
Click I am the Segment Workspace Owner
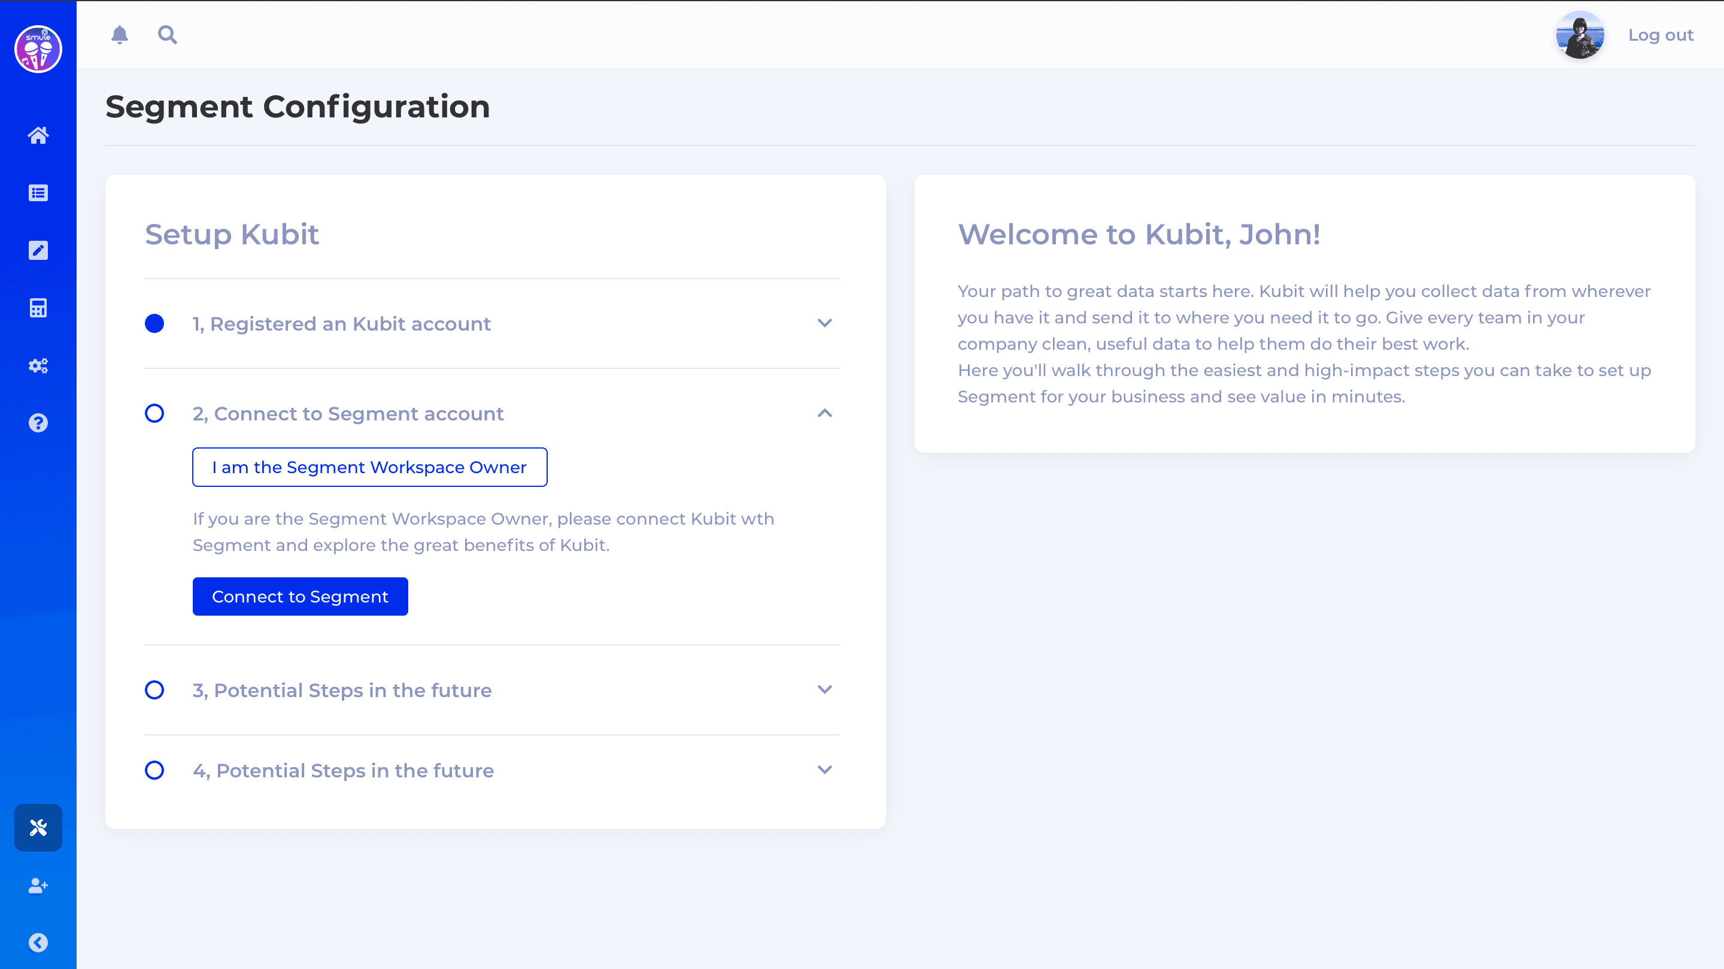click(369, 467)
